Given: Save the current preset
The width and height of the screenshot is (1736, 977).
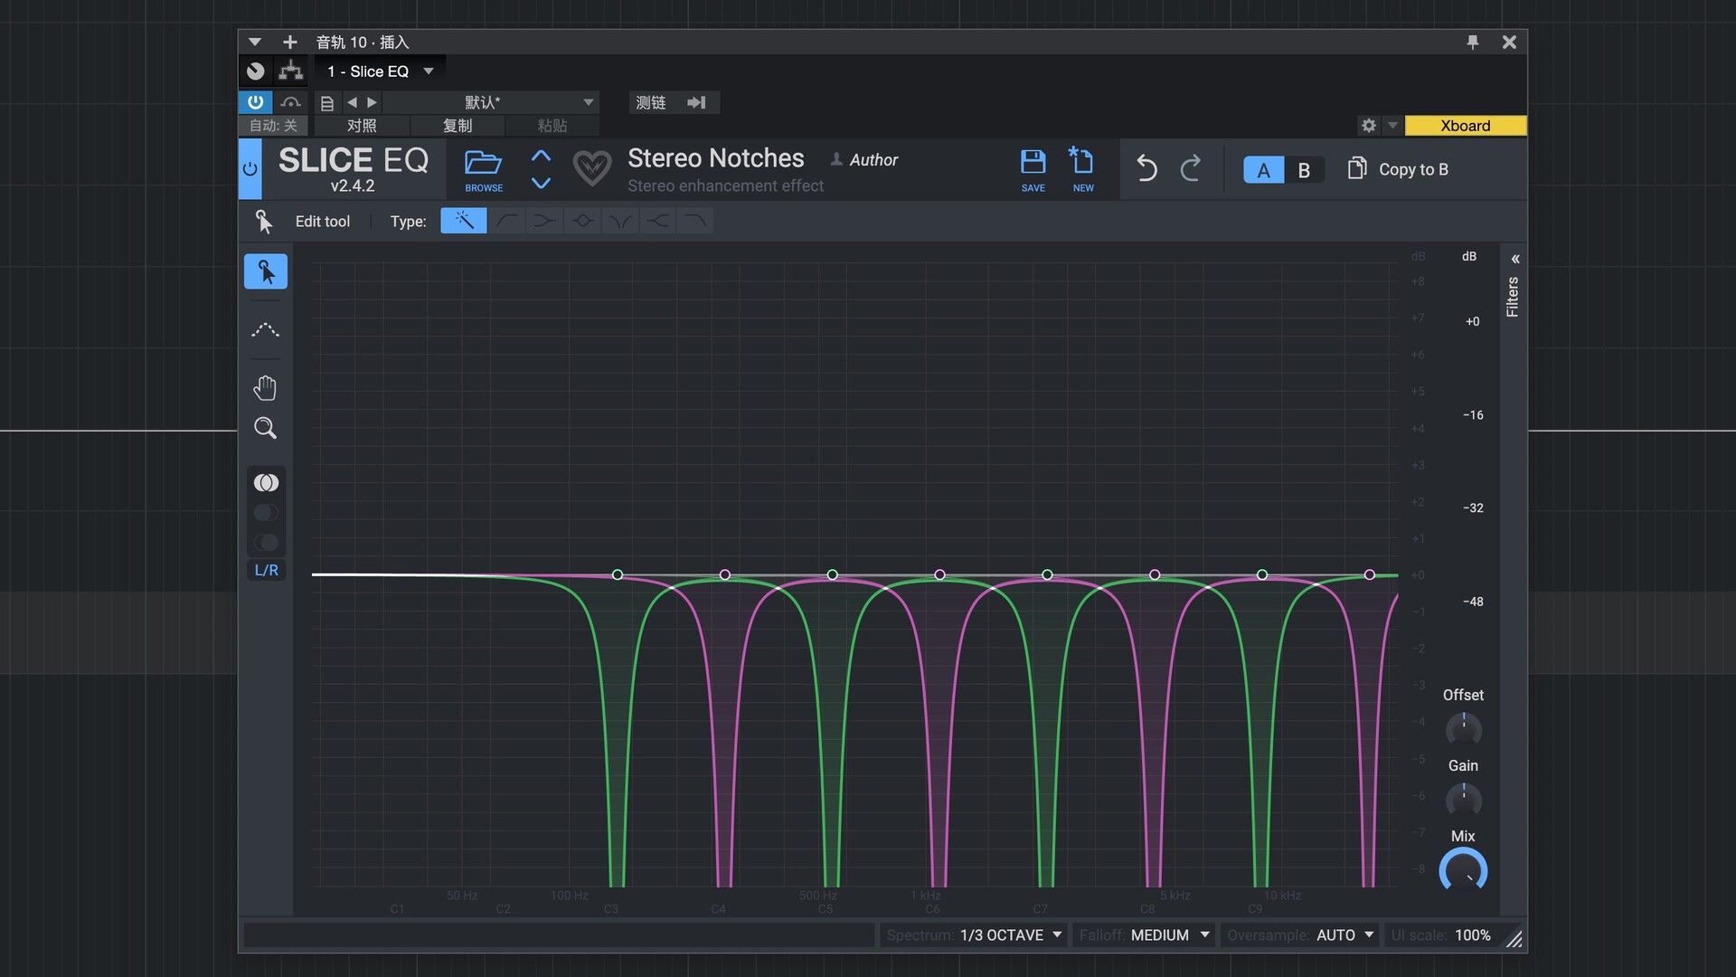Looking at the screenshot, I should click(x=1033, y=170).
